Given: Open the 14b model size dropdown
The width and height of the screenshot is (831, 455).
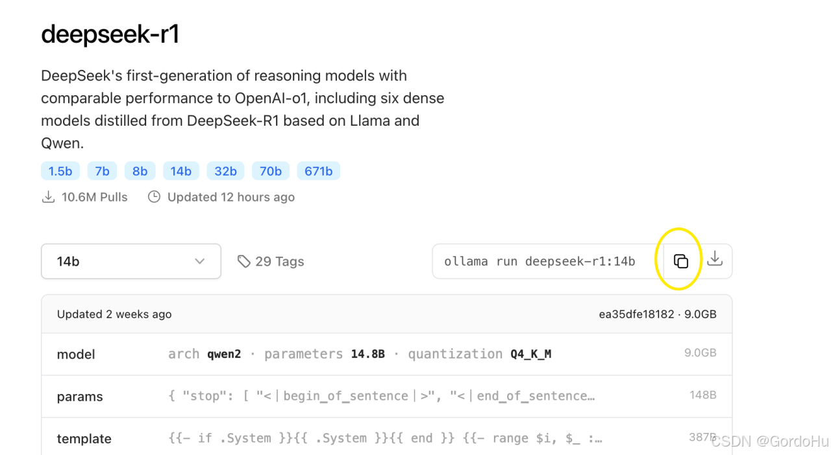Looking at the screenshot, I should point(131,261).
